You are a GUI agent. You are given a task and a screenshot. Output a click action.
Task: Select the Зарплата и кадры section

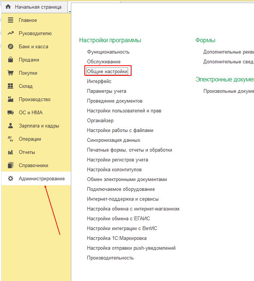pyautogui.click(x=36, y=126)
